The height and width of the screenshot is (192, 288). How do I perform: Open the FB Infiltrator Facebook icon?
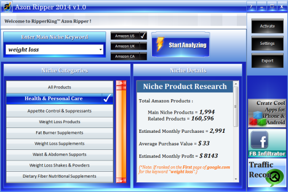tap(259, 140)
